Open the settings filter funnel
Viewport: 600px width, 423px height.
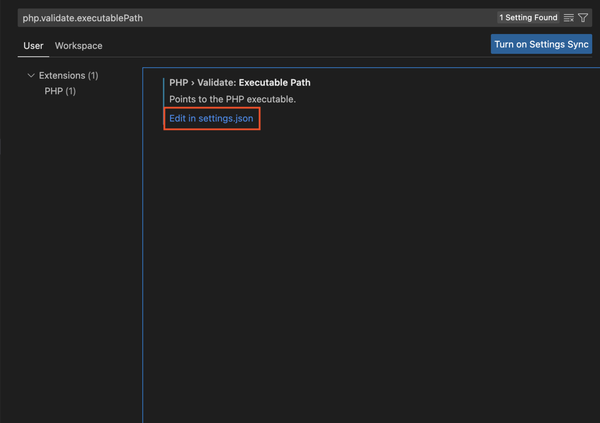[x=583, y=18]
